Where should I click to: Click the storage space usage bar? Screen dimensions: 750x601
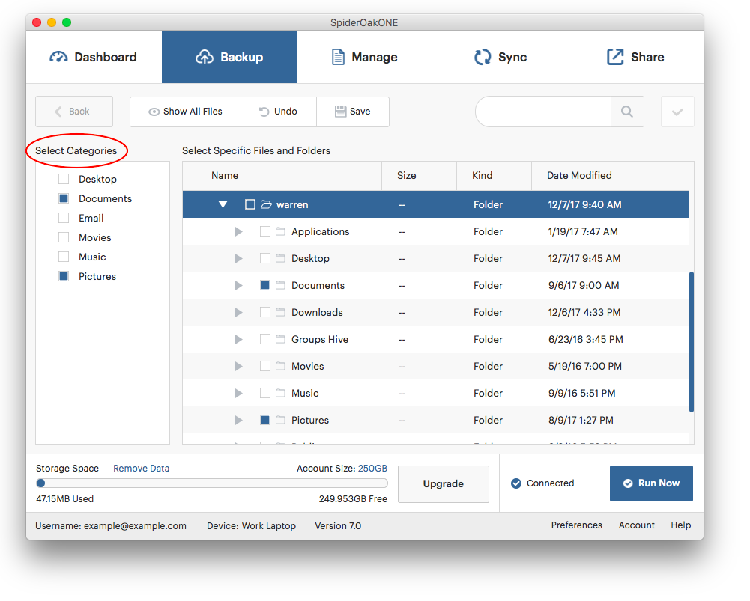click(x=212, y=483)
